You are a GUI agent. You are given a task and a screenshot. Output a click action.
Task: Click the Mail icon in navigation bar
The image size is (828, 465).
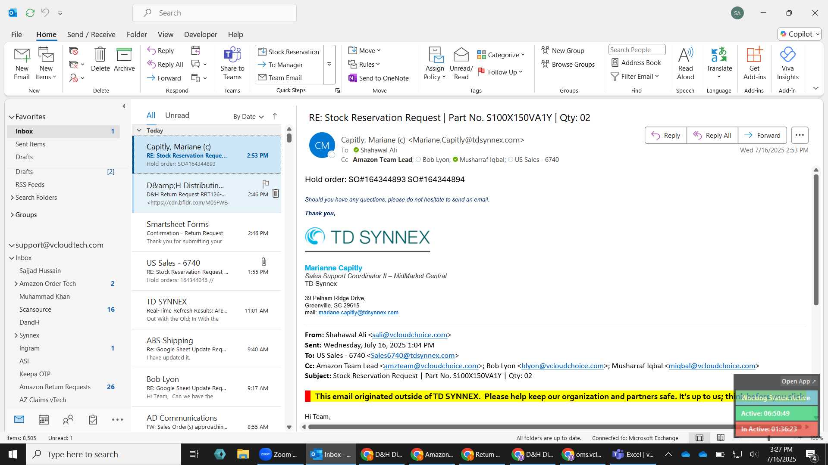point(19,419)
